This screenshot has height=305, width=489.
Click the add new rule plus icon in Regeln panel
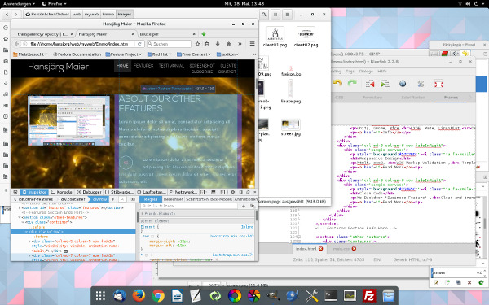tap(244, 206)
